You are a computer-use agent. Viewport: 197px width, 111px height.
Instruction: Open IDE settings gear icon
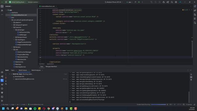pos(176,2)
